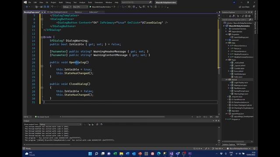Screen dimensions: 280x157
Task: Switch to the Git Changes panel tab
Action: point(241,144)
